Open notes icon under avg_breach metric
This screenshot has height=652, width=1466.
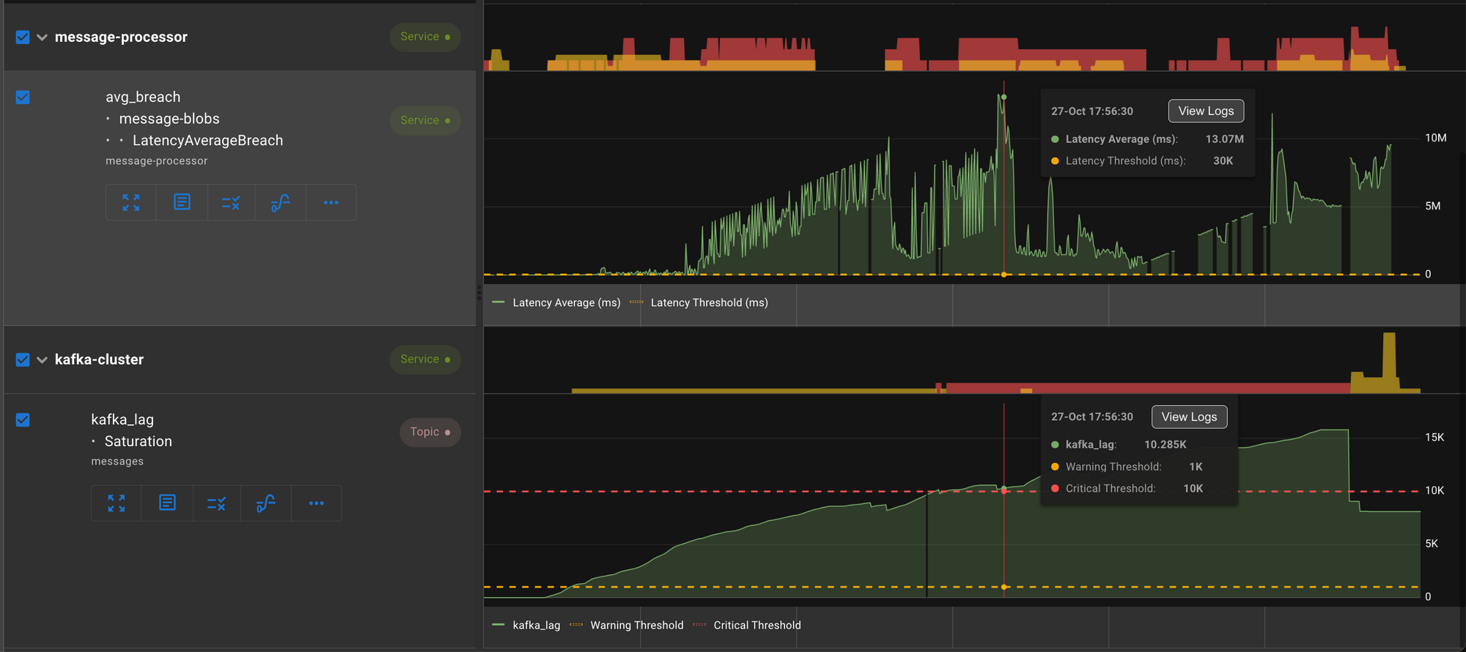coord(182,203)
